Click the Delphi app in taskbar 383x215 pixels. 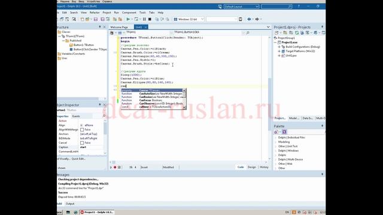point(97,213)
